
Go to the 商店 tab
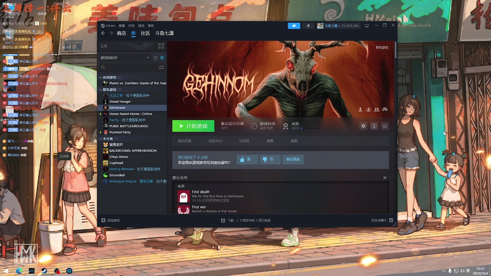(x=121, y=33)
